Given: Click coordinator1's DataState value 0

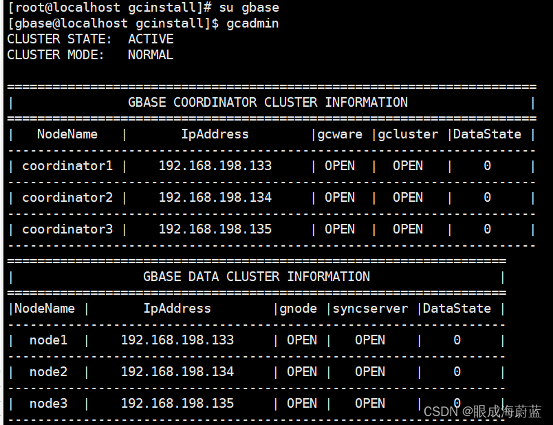Looking at the screenshot, I should [x=487, y=166].
